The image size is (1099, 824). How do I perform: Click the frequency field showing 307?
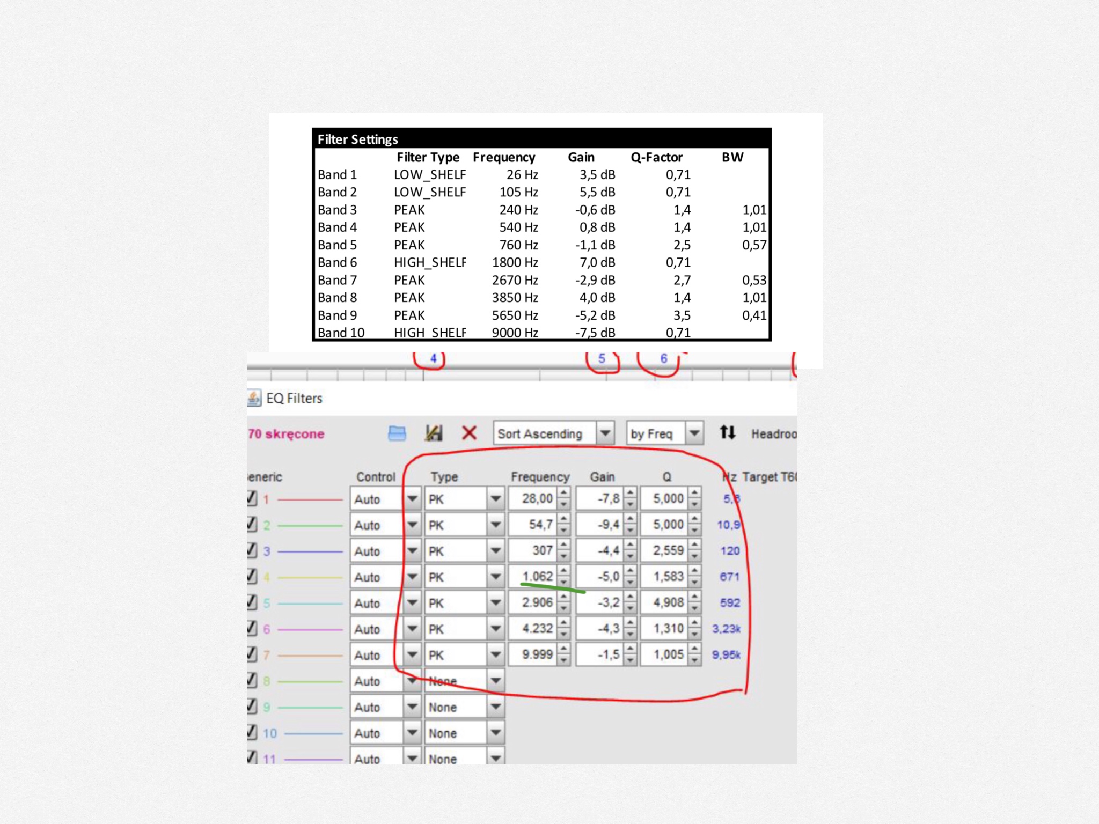(x=532, y=550)
